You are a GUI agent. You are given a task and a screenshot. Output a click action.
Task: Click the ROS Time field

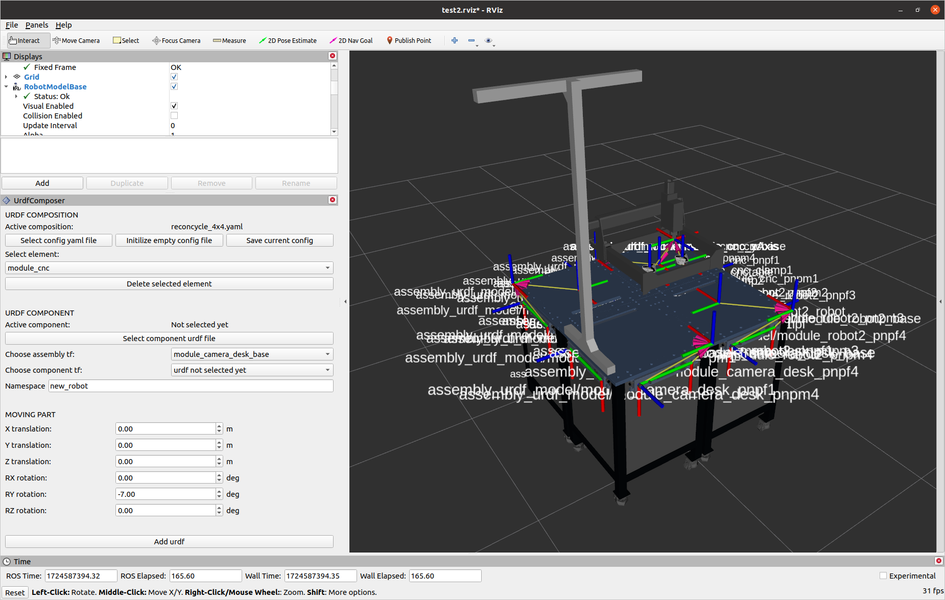pyautogui.click(x=81, y=575)
